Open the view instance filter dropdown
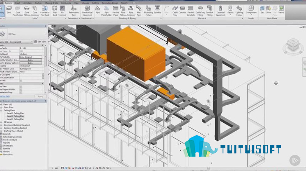 click(32, 42)
